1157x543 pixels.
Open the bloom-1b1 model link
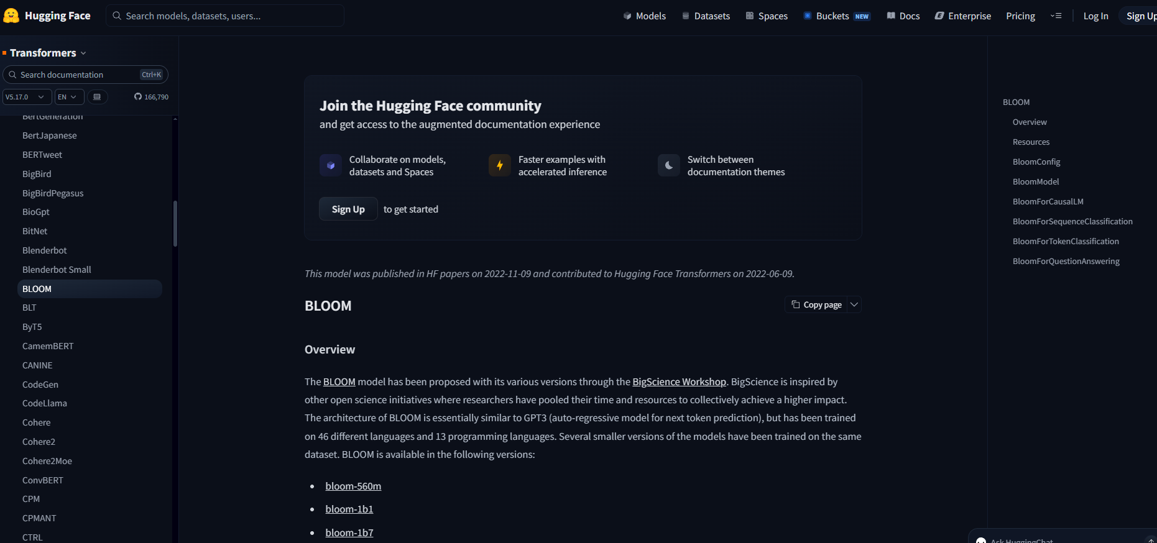pos(349,509)
